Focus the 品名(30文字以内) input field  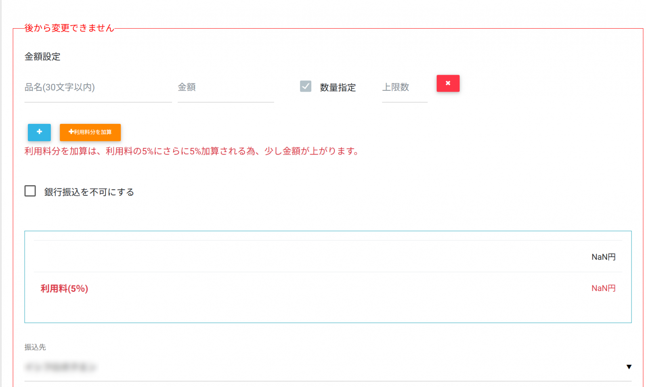coord(98,88)
